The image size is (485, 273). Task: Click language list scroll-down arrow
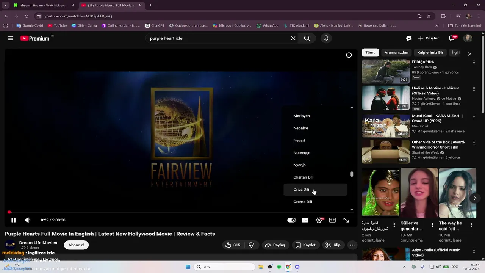point(352,209)
